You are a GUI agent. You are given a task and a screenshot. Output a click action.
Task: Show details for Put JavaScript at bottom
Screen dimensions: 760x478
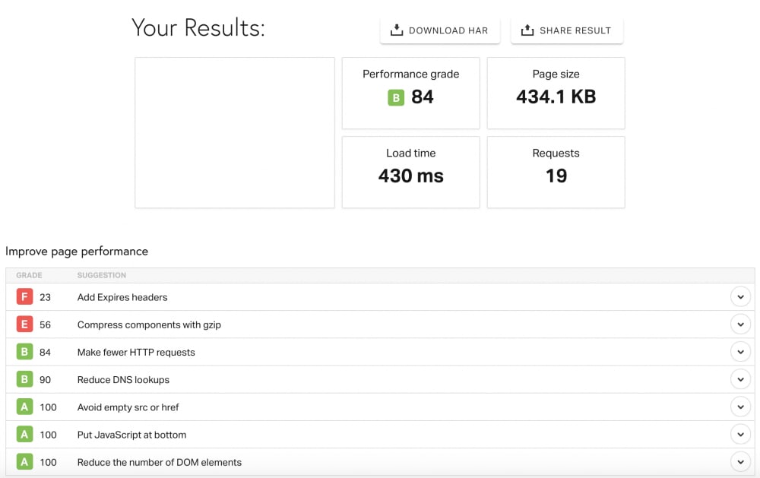tap(739, 435)
